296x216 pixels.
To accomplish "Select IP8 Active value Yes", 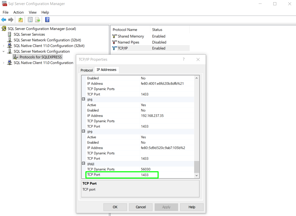I will click(167, 105).
